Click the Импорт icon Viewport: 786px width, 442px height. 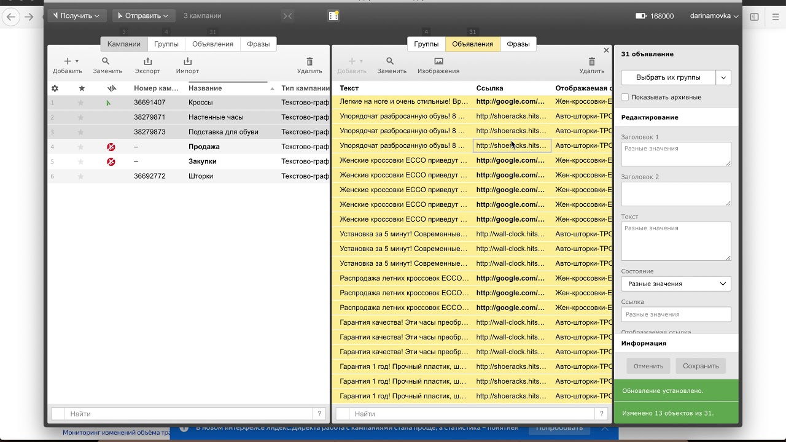point(188,61)
